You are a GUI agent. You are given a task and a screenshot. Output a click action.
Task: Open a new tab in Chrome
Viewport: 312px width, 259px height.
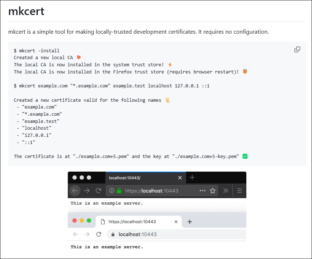coord(190,222)
